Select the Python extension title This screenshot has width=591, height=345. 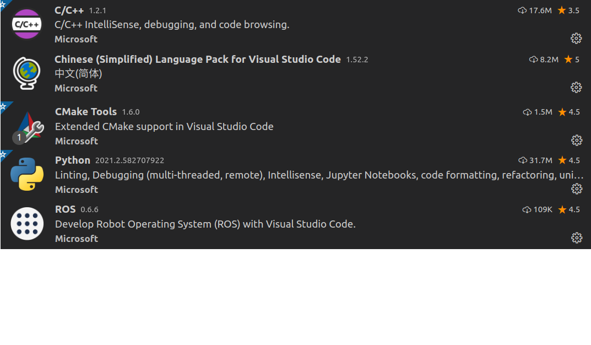pyautogui.click(x=73, y=160)
